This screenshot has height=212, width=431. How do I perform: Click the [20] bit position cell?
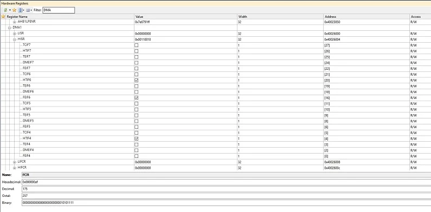[x=327, y=81]
